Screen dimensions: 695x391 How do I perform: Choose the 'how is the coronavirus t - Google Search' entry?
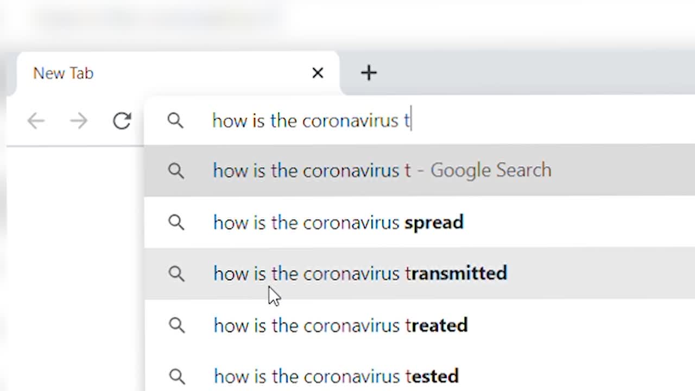pos(382,171)
